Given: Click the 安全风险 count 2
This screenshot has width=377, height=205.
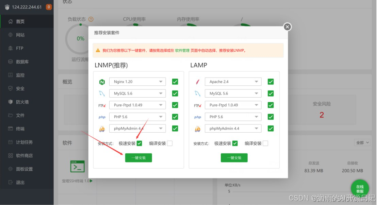Looking at the screenshot, I should (322, 115).
